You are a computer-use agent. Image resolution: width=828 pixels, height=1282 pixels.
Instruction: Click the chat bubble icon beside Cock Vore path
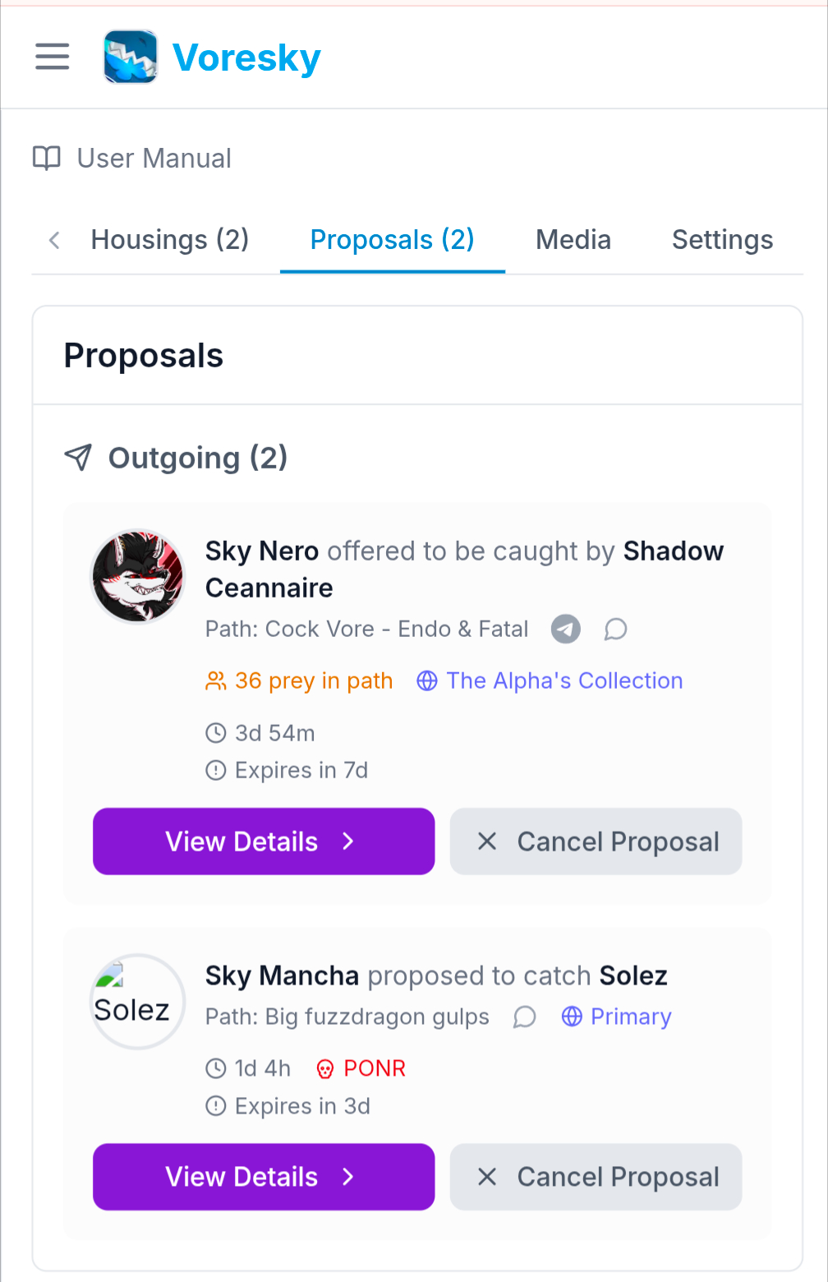(615, 629)
